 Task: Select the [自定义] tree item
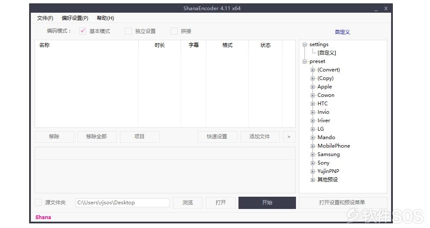pyautogui.click(x=326, y=53)
